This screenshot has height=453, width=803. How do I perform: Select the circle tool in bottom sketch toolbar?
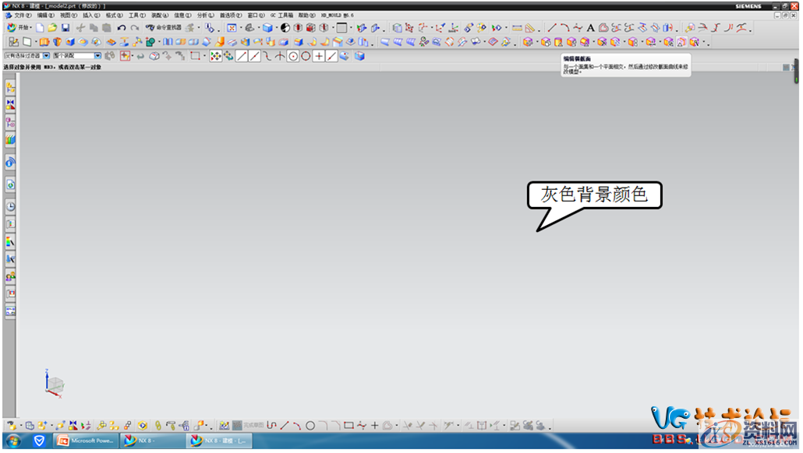point(310,426)
